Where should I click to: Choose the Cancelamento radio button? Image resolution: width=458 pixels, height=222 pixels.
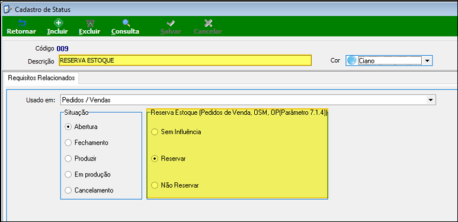[68, 191]
